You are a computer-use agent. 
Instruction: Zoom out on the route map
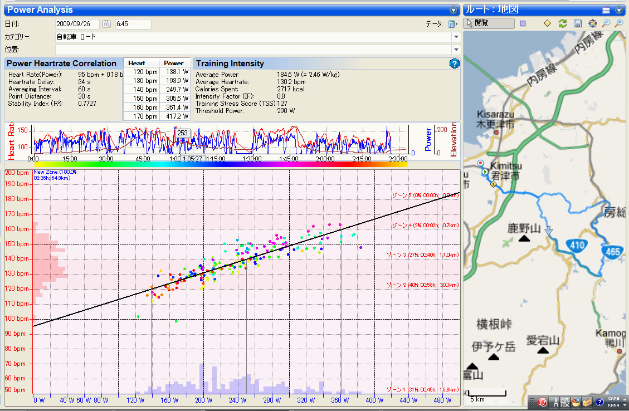pos(606,23)
